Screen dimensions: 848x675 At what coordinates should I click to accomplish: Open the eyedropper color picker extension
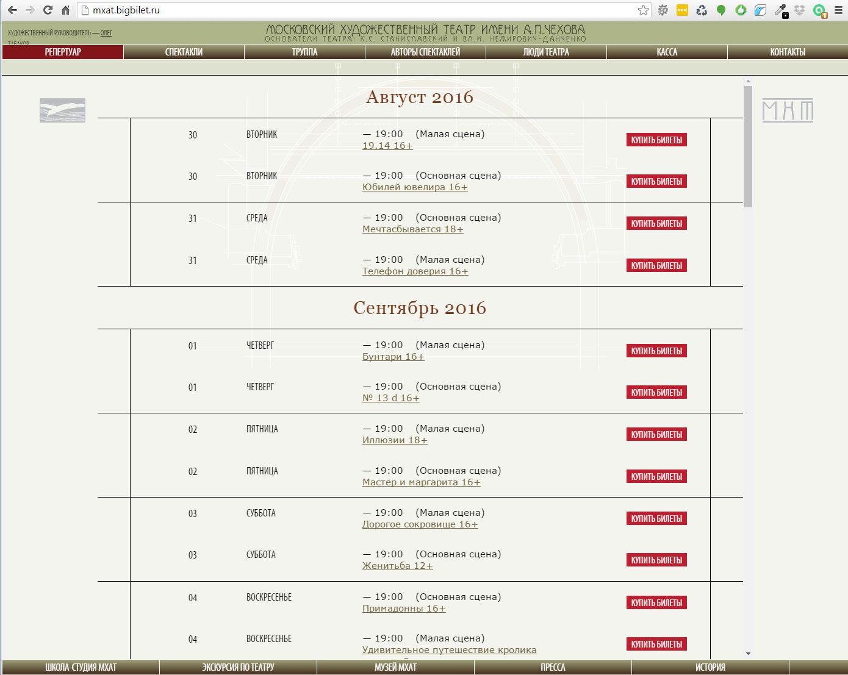click(x=780, y=10)
